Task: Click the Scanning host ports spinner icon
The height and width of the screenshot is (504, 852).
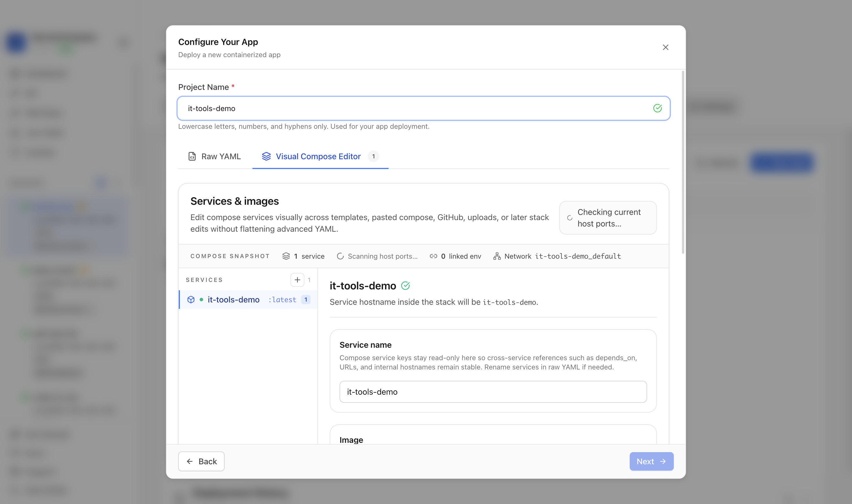Action: pyautogui.click(x=340, y=256)
